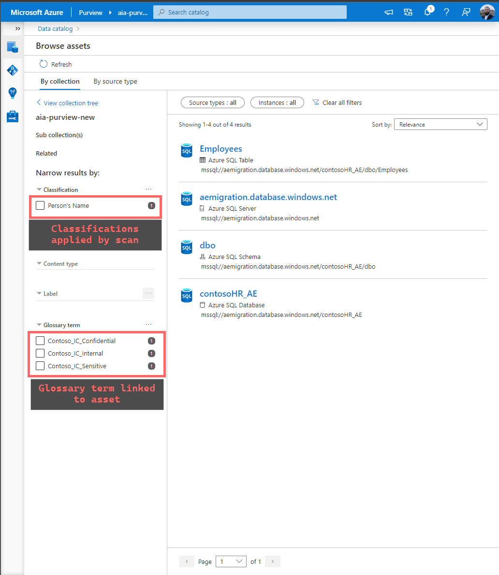
Task: Click the mssql Employees path text
Action: [x=304, y=170]
